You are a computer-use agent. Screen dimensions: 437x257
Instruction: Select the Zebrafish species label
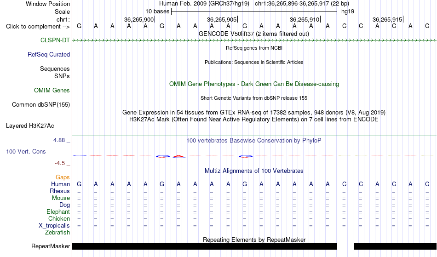click(x=57, y=233)
